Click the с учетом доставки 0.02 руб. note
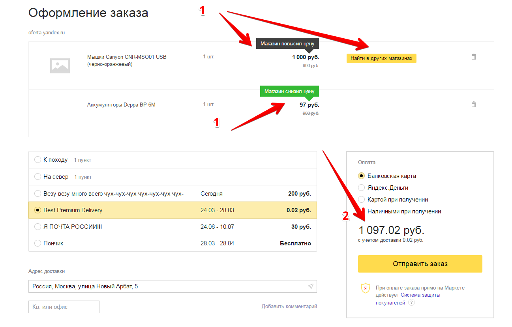 tap(390, 240)
